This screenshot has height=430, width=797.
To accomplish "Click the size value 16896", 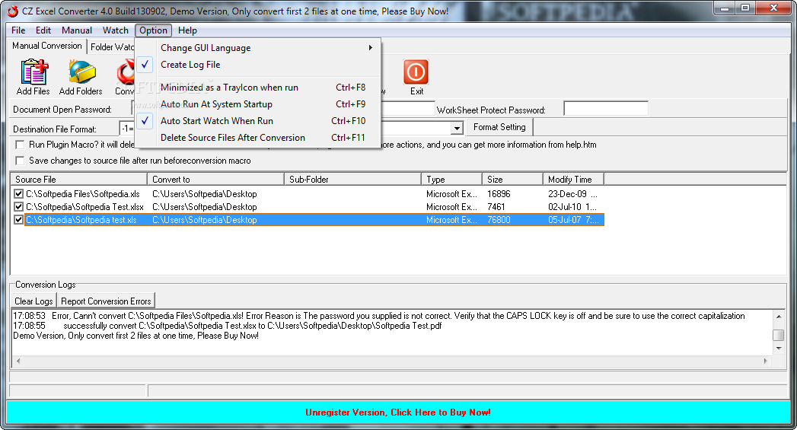I will (x=499, y=193).
